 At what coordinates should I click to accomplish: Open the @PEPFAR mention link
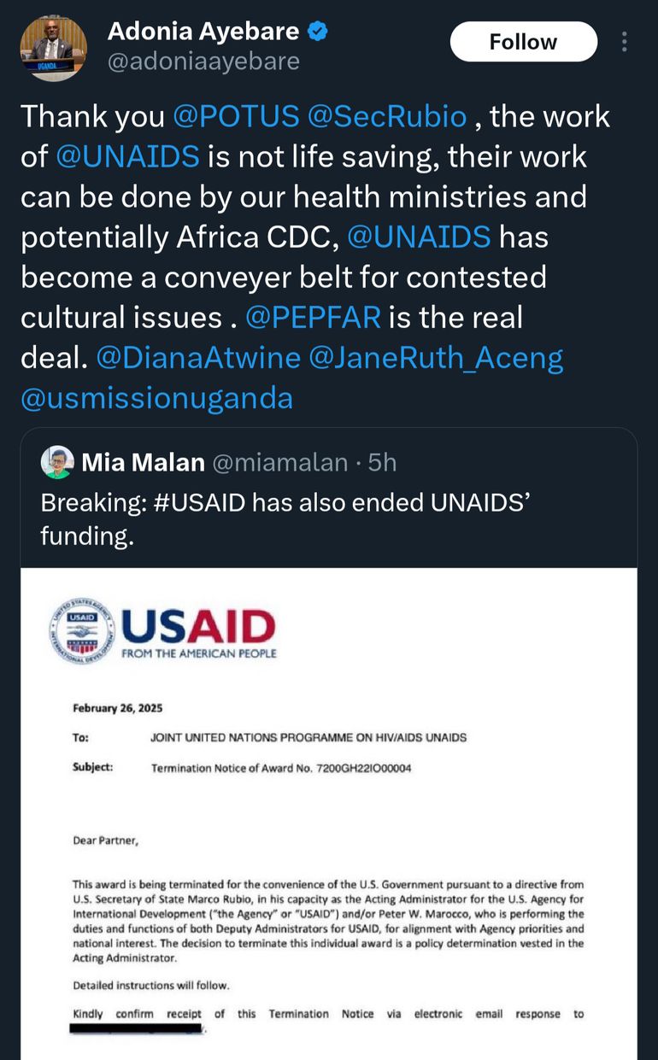313,317
